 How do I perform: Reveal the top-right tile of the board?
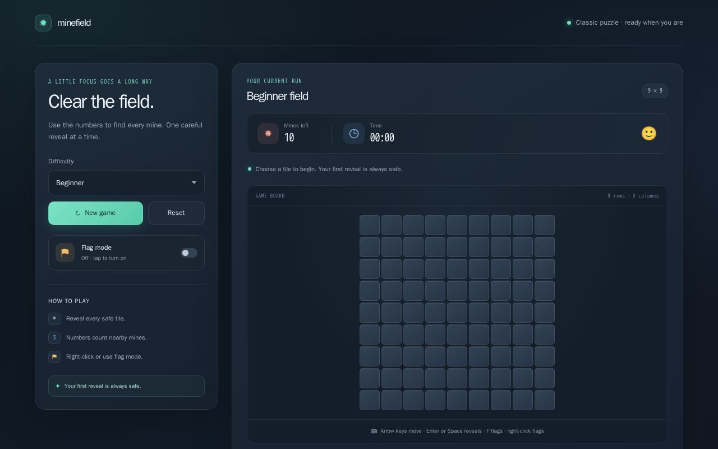545,225
